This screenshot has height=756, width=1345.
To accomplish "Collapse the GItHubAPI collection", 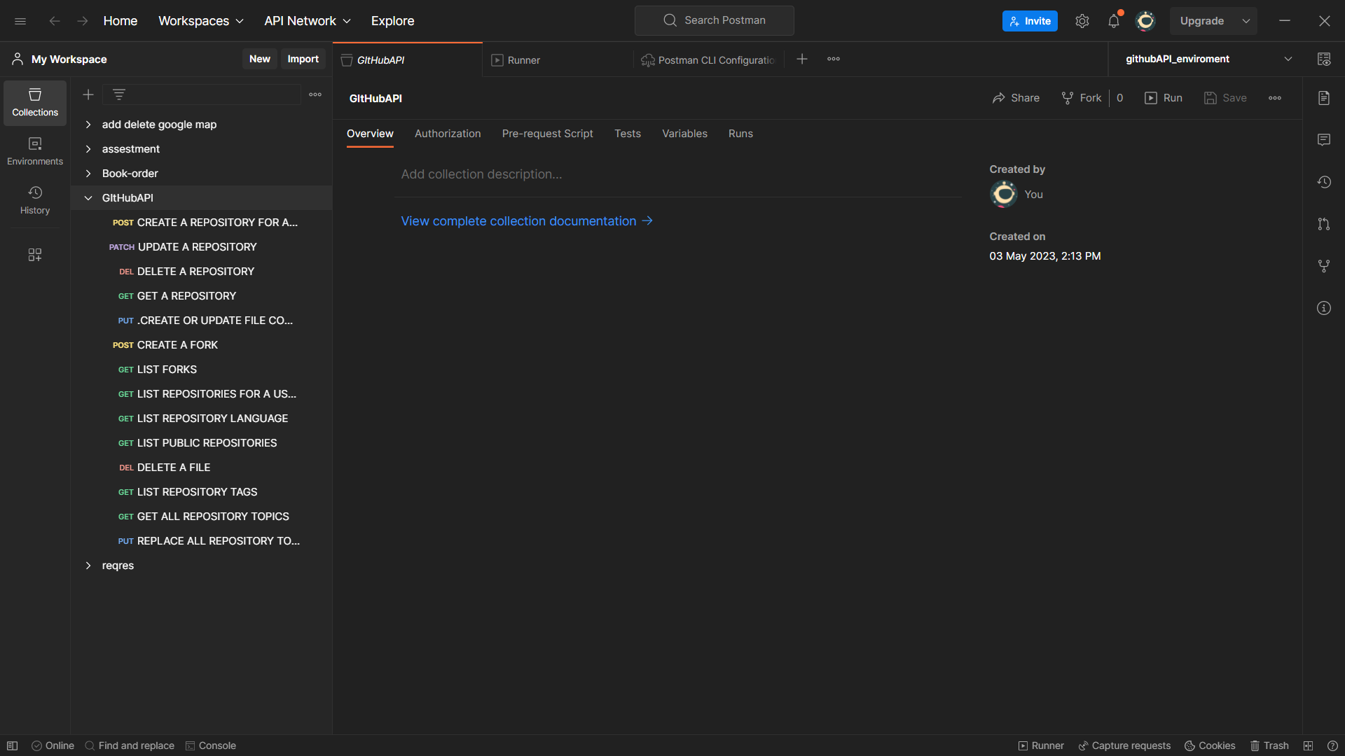I will (x=88, y=198).
